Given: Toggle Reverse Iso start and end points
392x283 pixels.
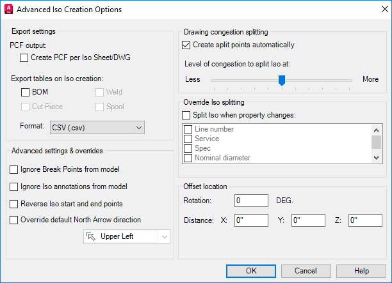Looking at the screenshot, I should pyautogui.click(x=15, y=204).
